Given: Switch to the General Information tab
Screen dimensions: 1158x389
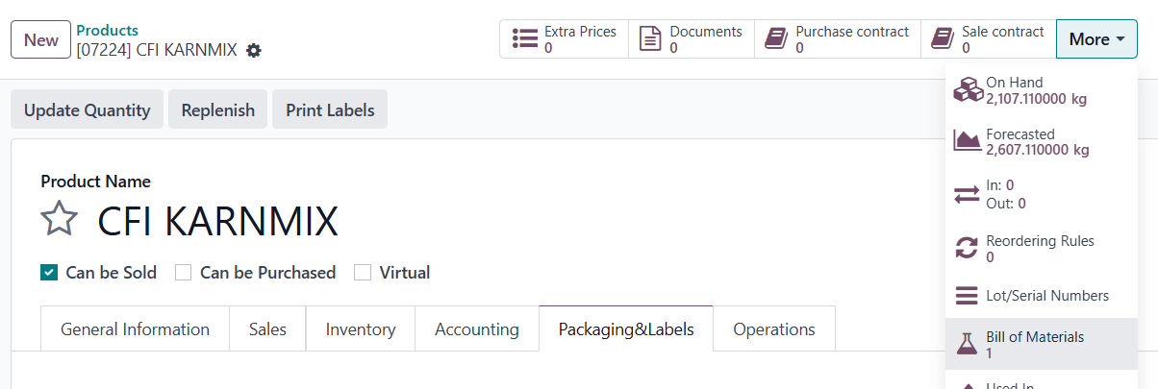Looking at the screenshot, I should (x=135, y=329).
